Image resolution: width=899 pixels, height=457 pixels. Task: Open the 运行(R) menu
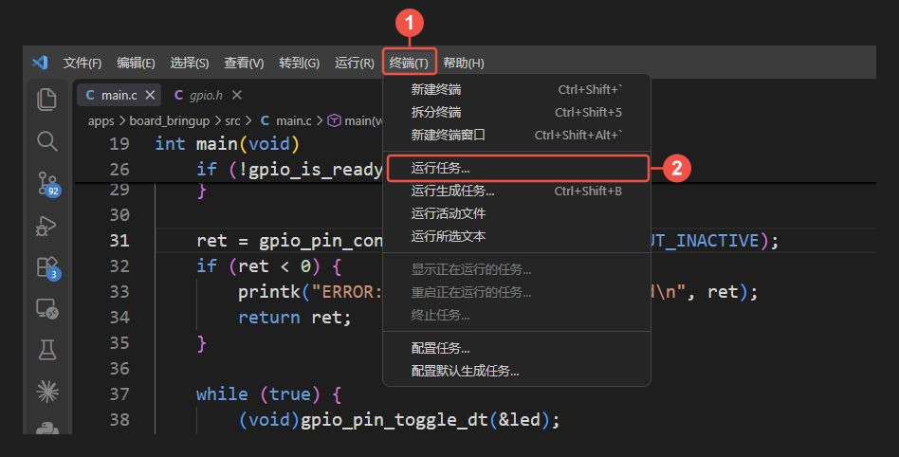pos(355,63)
